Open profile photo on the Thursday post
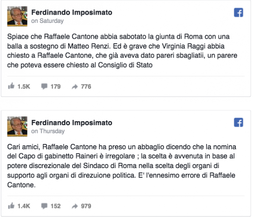Viewport: 253px width, 217px height. coord(18,126)
